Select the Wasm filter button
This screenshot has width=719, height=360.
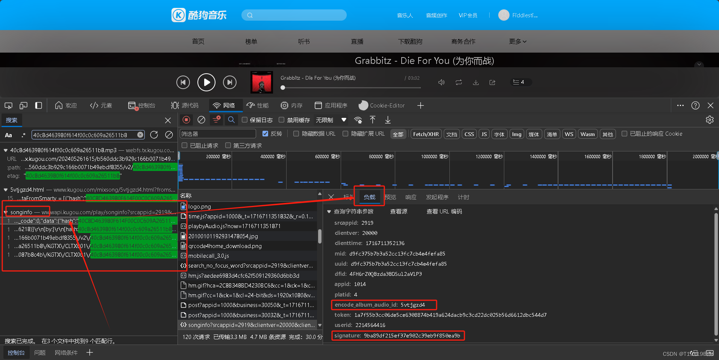point(587,134)
